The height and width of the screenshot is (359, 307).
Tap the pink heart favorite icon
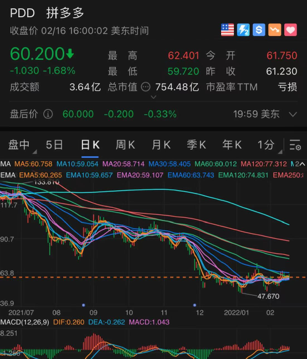coord(290,30)
